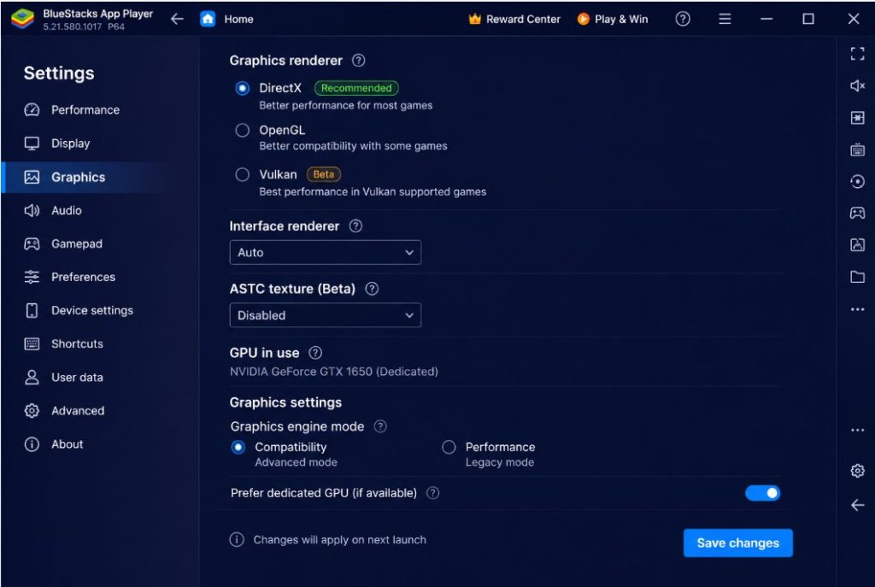This screenshot has width=875, height=587.
Task: Select OpenGL graphics renderer
Action: coord(242,130)
